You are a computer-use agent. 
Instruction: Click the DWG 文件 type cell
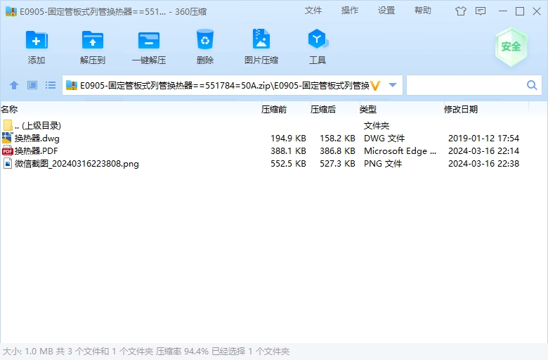pos(384,139)
